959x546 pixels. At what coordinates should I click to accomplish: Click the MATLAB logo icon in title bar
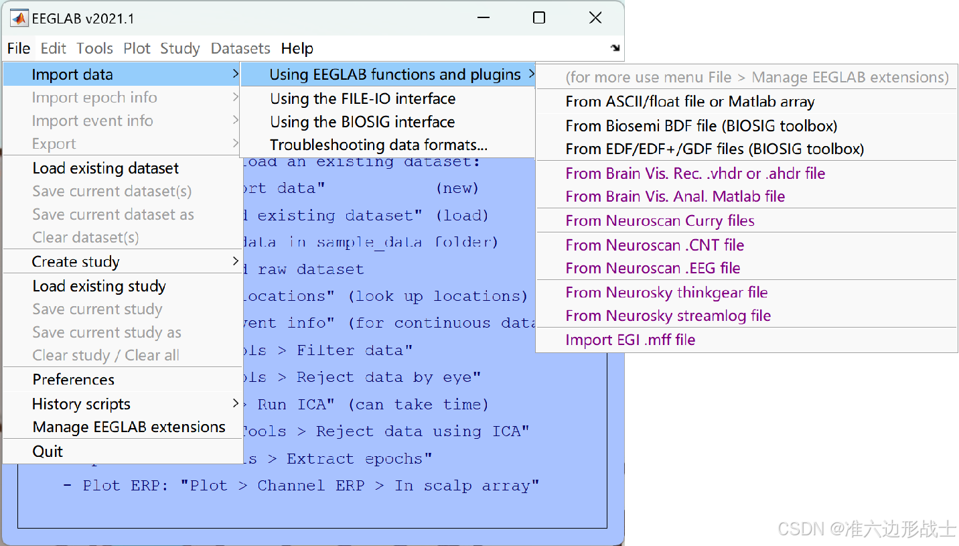[x=19, y=18]
